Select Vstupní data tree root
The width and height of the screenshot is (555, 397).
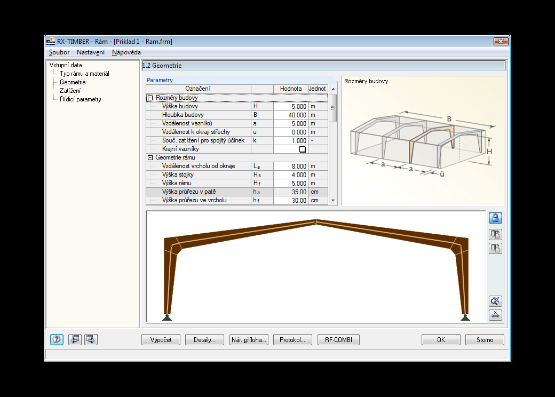tap(66, 65)
